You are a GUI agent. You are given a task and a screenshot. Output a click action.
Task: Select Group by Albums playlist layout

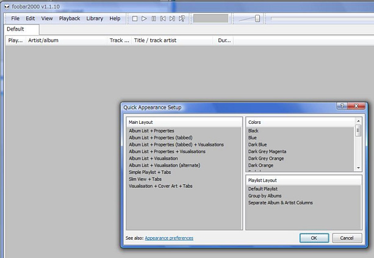(265, 196)
